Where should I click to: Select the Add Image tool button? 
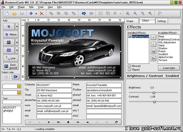[x=9, y=42]
